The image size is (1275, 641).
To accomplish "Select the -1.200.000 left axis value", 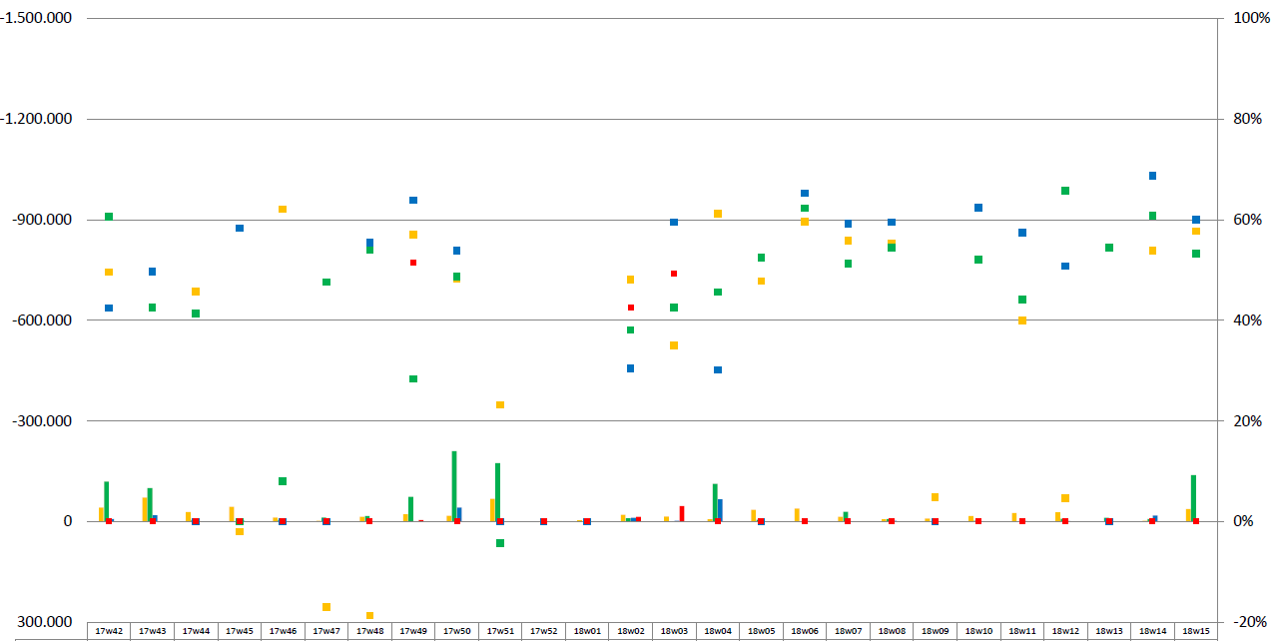I will click(37, 119).
